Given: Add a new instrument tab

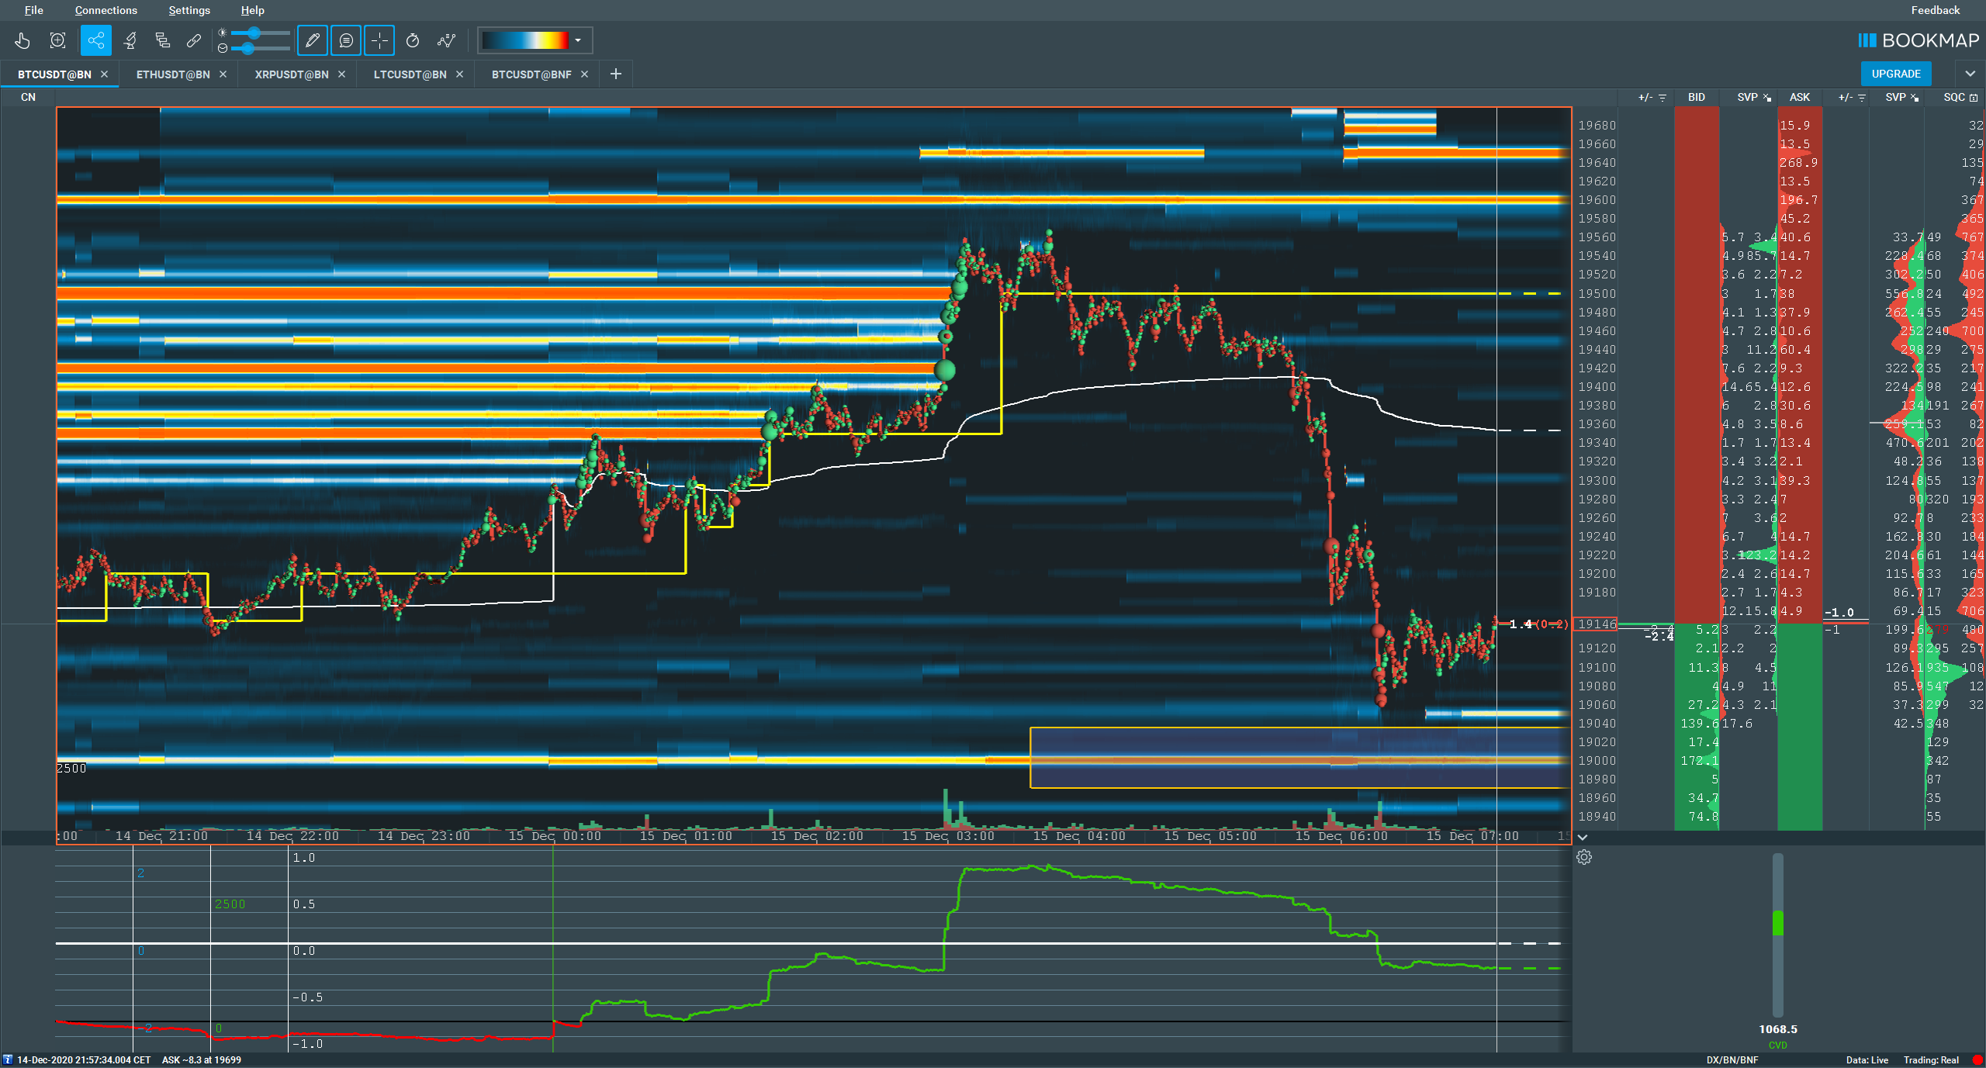Looking at the screenshot, I should point(616,74).
